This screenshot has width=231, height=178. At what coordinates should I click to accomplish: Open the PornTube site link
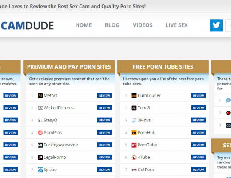click(x=147, y=145)
